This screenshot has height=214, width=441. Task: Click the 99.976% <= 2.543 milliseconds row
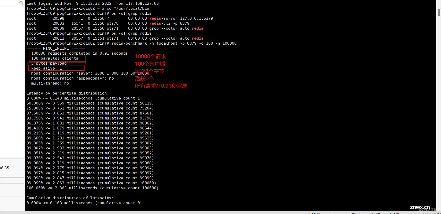(x=90, y=158)
